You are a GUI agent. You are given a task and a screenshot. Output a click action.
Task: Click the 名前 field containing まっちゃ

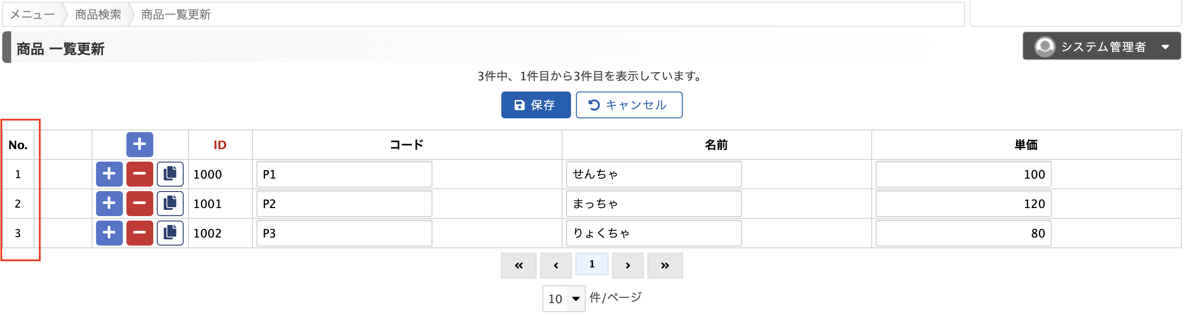(x=653, y=204)
